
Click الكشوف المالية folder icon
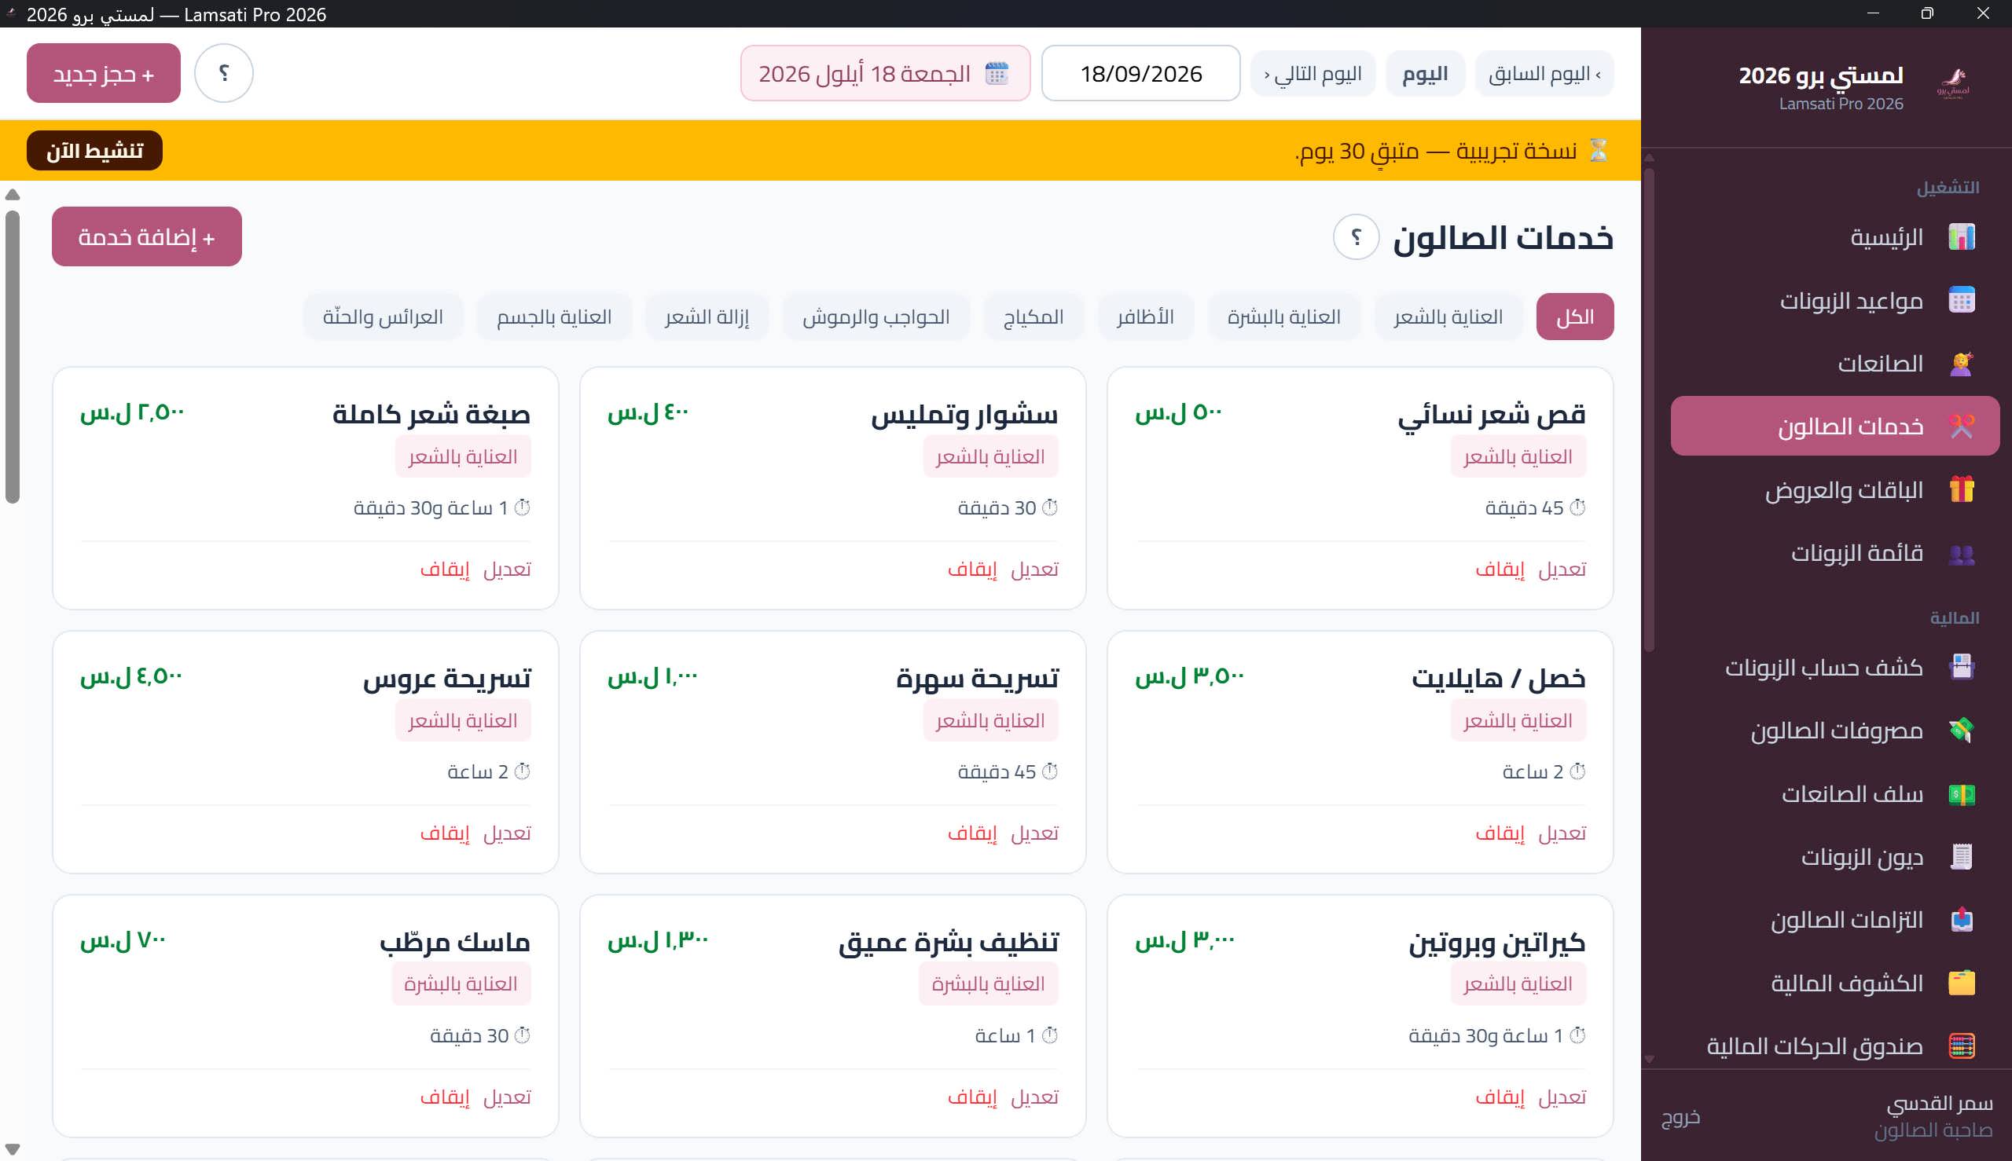pos(1961,983)
